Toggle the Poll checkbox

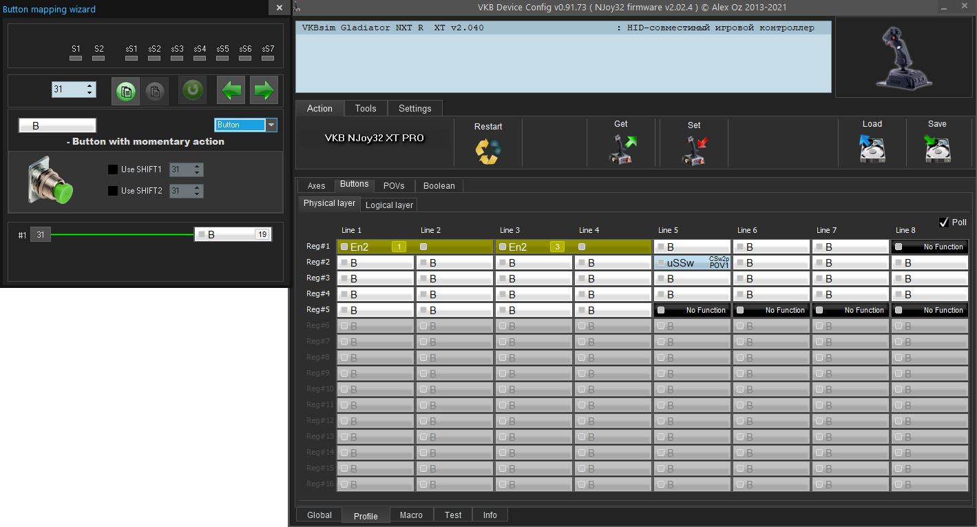tap(944, 223)
